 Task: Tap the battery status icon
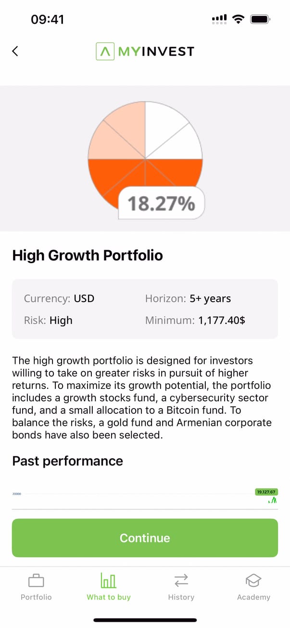(x=261, y=19)
